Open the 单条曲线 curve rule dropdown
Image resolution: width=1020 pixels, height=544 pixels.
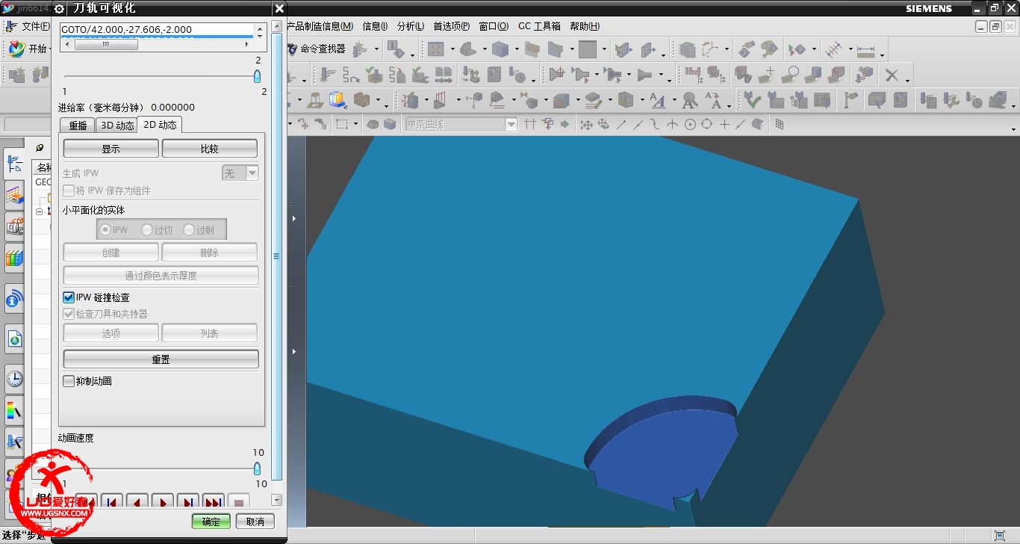[x=461, y=124]
